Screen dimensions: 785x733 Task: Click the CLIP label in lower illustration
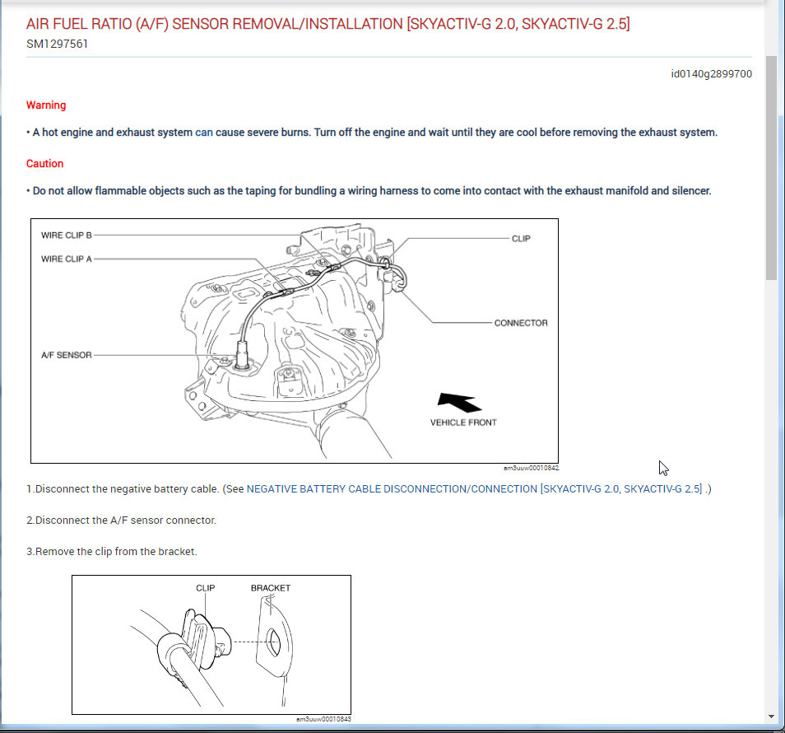coord(205,588)
